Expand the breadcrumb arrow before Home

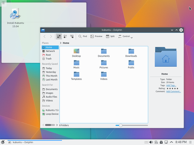point(61,43)
